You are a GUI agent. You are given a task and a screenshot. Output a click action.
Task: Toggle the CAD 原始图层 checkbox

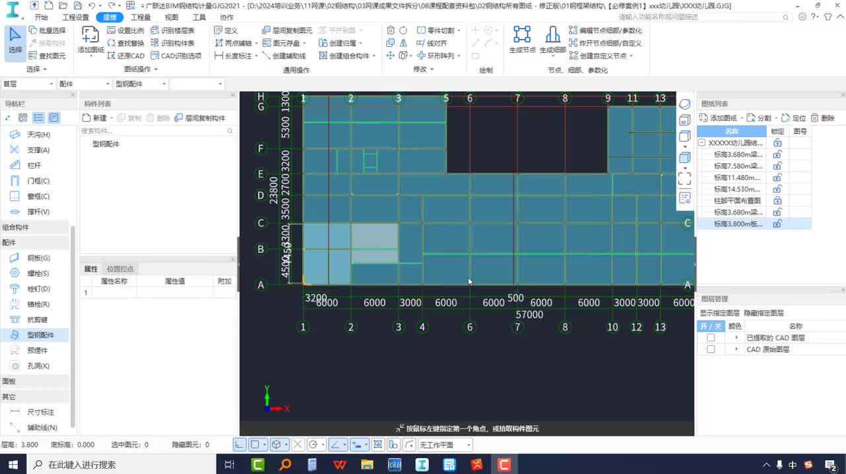tap(711, 350)
